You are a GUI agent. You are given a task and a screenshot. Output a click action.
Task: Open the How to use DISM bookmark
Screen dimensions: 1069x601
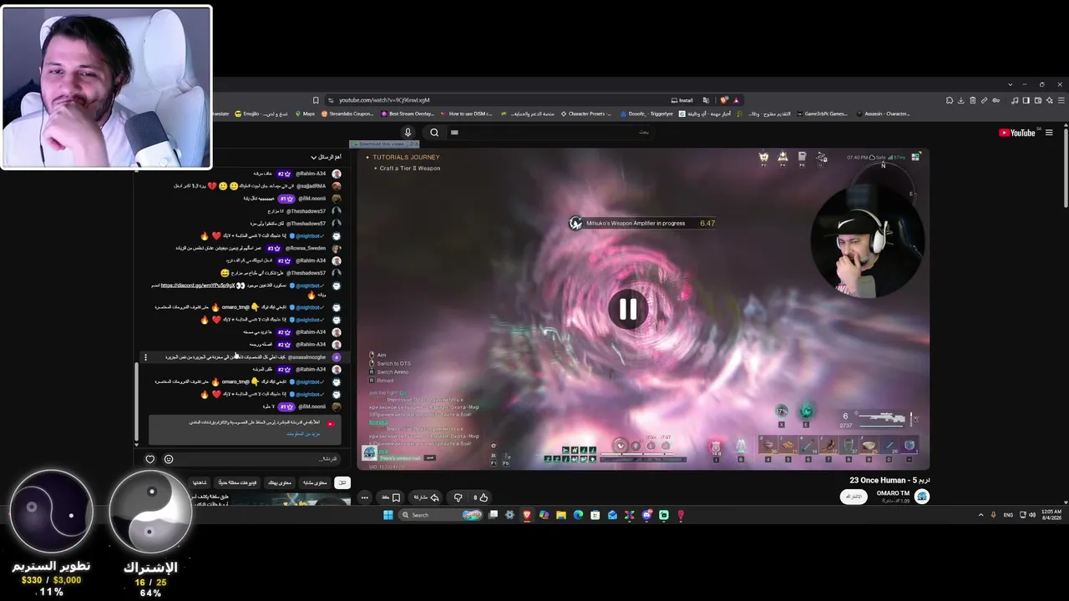(x=467, y=114)
